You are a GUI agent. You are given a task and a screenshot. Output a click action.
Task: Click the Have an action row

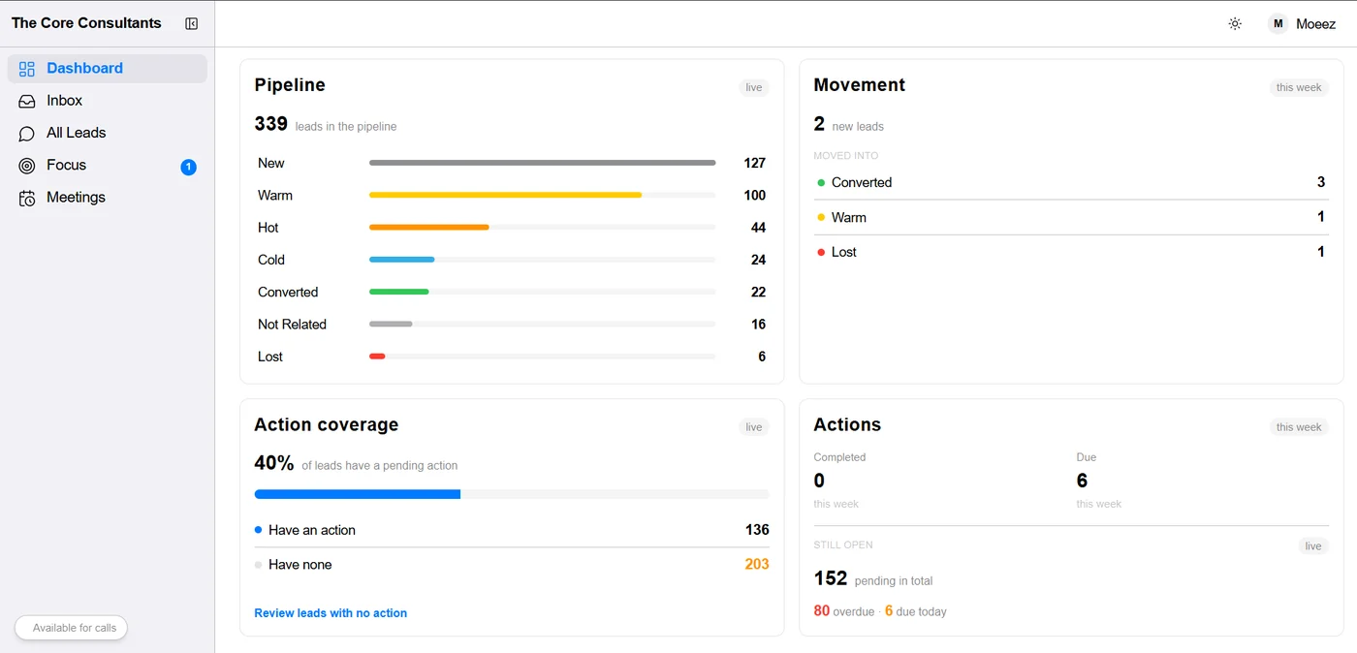(512, 530)
